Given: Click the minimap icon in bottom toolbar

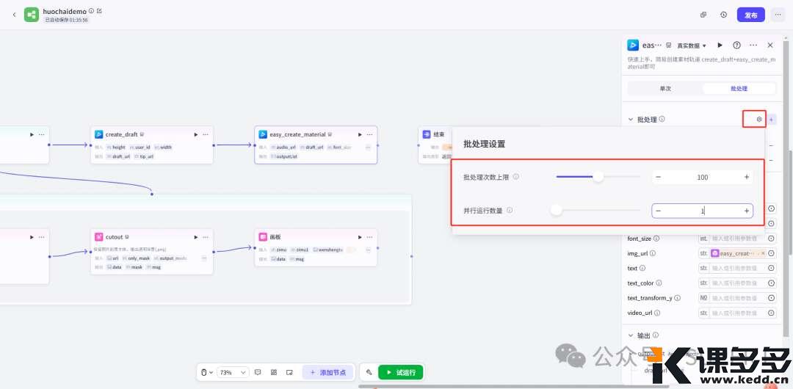Looking at the screenshot, I should pos(289,372).
